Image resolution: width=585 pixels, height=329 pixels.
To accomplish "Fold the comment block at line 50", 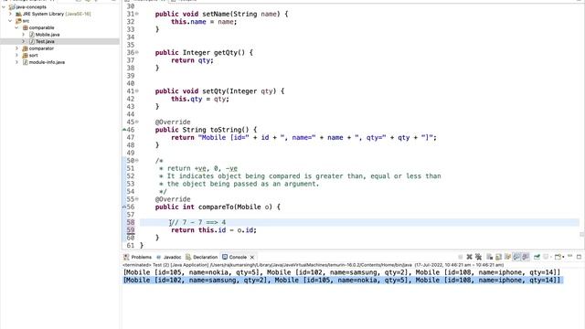I will pyautogui.click(x=137, y=160).
